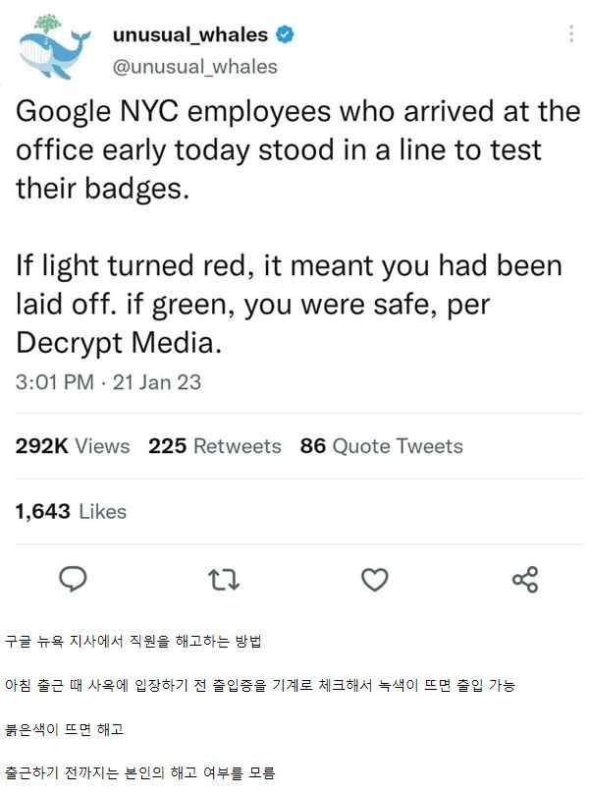Click the whale profile avatar
This screenshot has height=796, width=589.
pyautogui.click(x=53, y=49)
